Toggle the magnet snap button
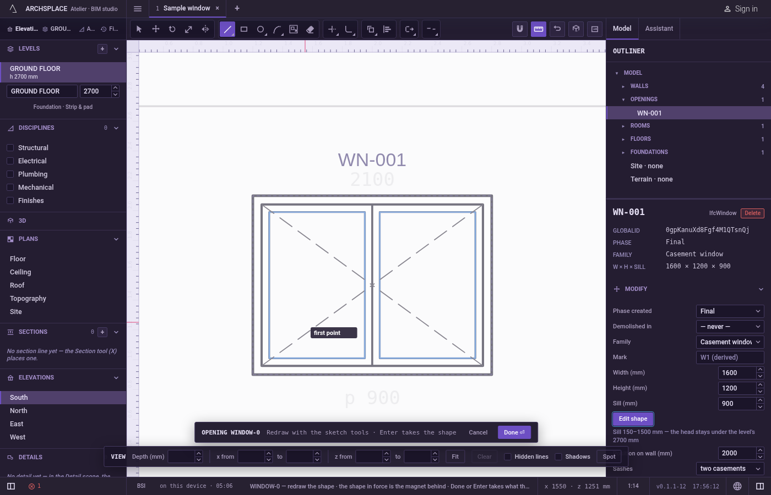This screenshot has width=771, height=495. 519,29
